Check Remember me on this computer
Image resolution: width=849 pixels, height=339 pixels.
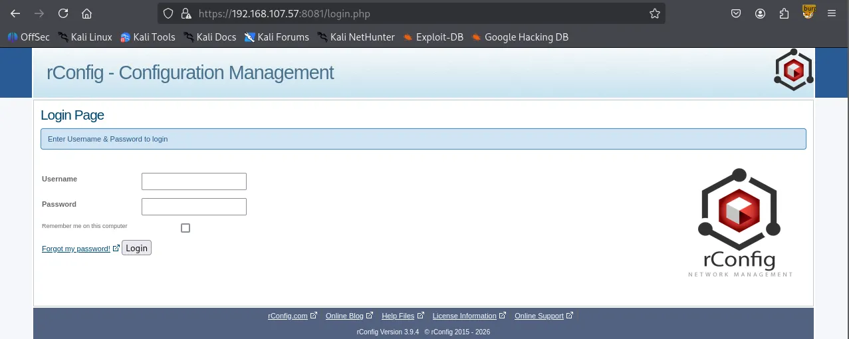point(185,228)
